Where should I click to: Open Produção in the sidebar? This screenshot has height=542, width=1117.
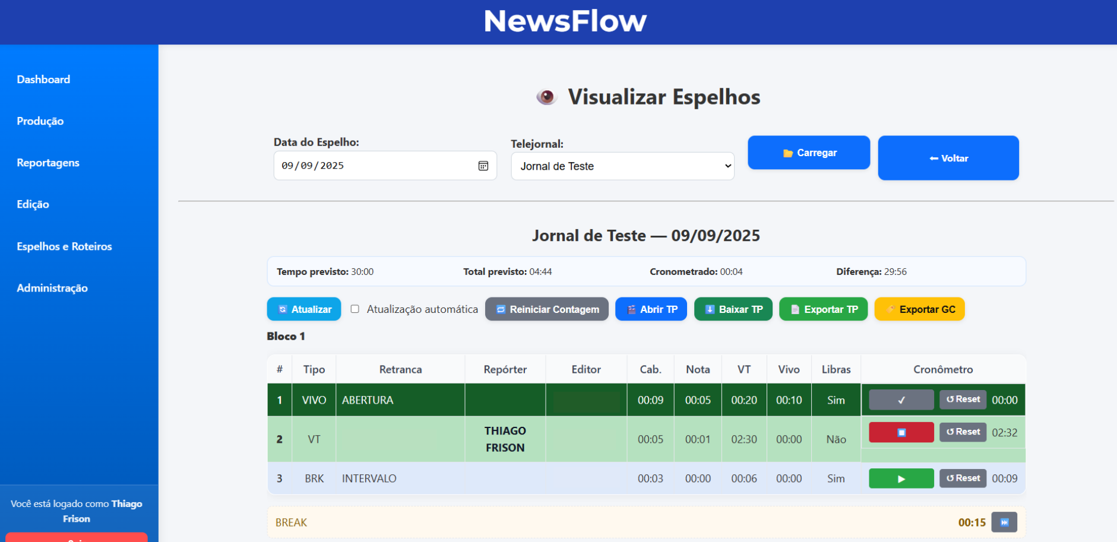tap(40, 121)
